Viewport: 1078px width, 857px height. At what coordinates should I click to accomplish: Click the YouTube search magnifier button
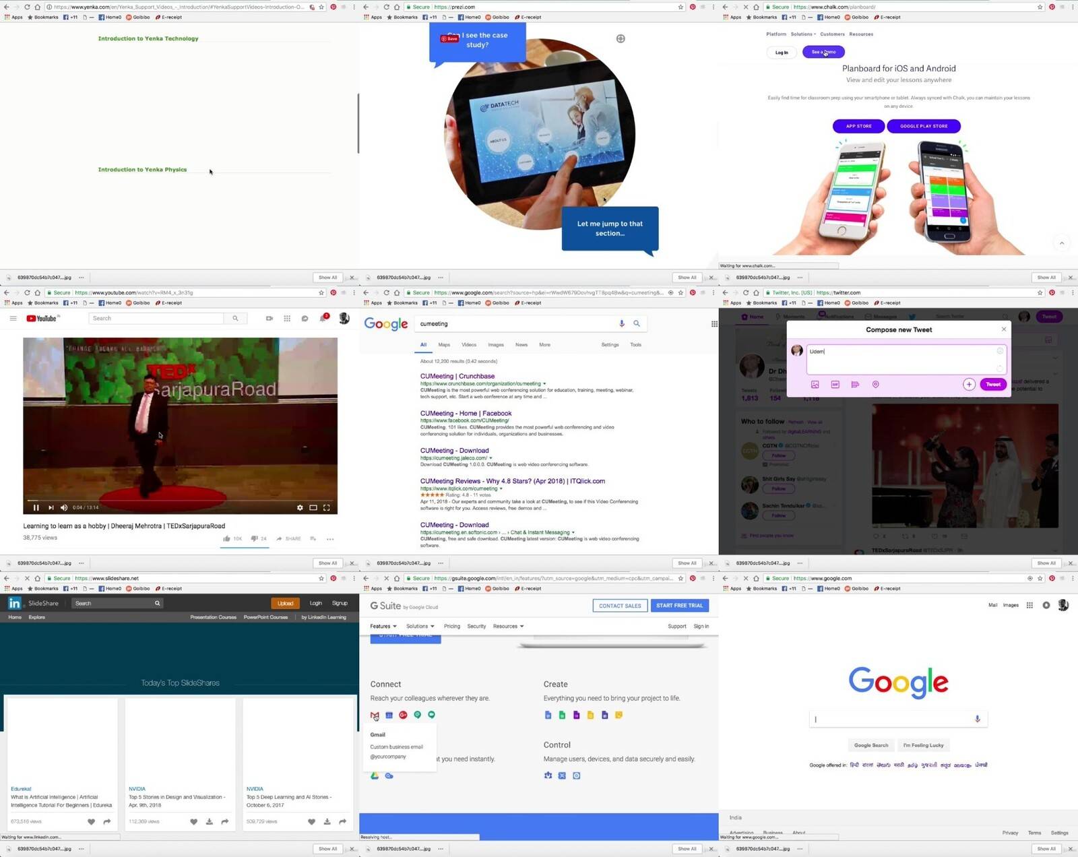(235, 318)
